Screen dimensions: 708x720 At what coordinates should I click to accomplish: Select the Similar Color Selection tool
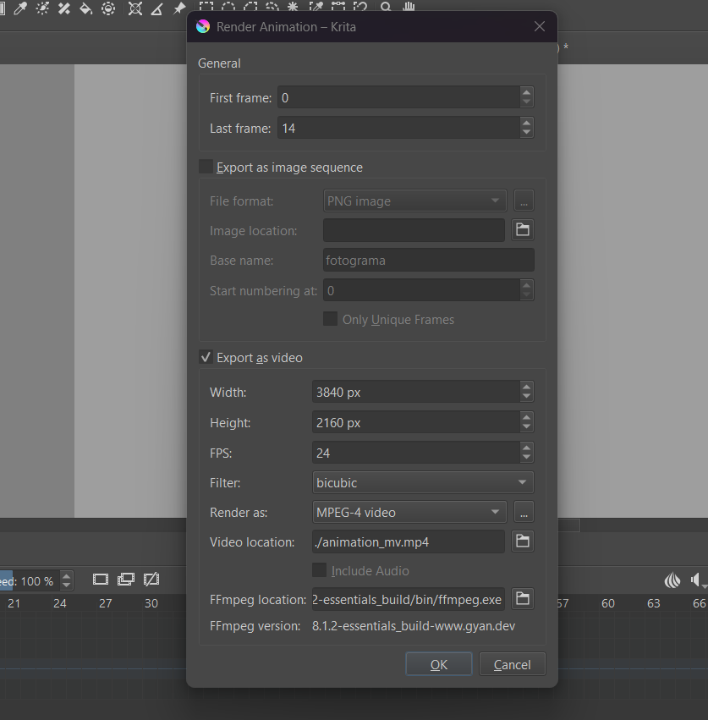pyautogui.click(x=316, y=7)
